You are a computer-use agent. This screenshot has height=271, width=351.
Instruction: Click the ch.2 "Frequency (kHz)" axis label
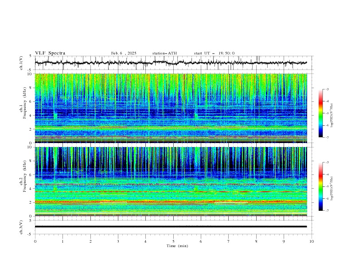coord(25,176)
